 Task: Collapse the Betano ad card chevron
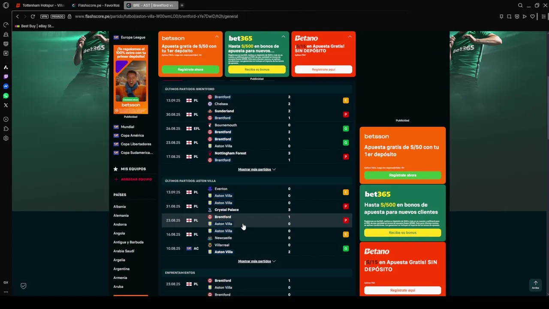click(x=350, y=37)
